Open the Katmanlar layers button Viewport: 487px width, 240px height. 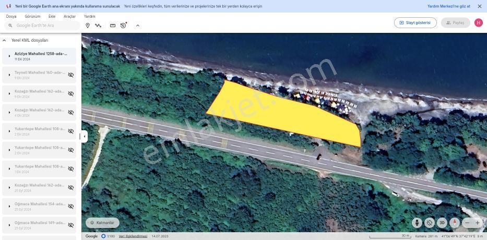tap(102, 223)
